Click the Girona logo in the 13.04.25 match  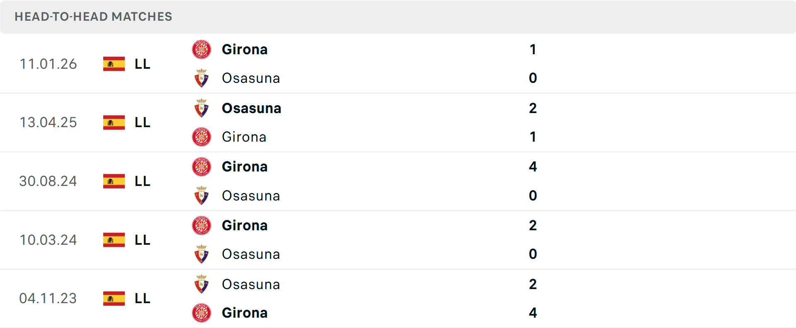pos(202,137)
